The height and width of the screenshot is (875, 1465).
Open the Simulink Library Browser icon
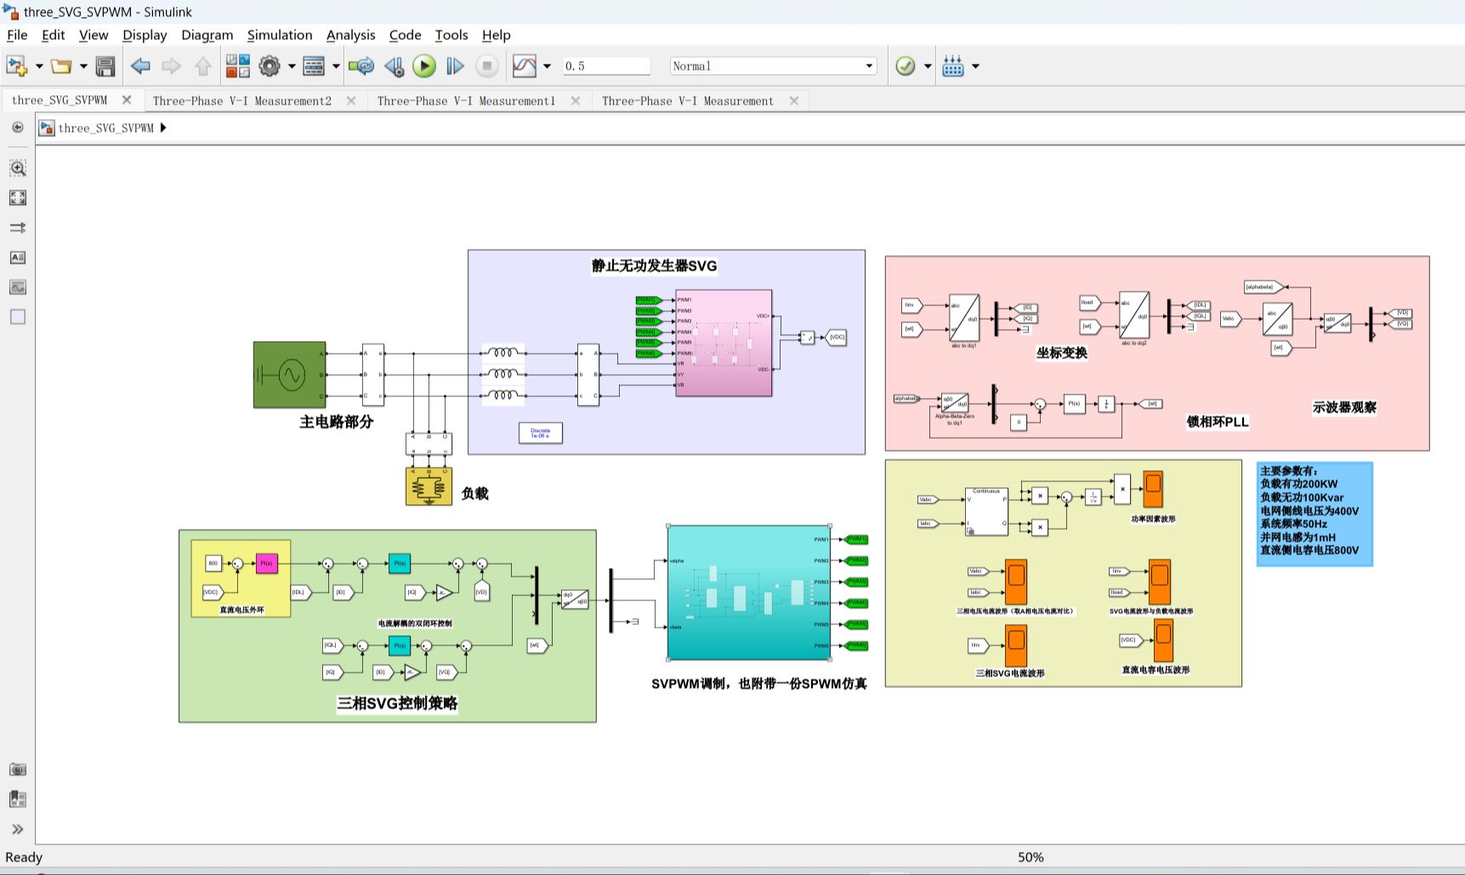click(238, 65)
